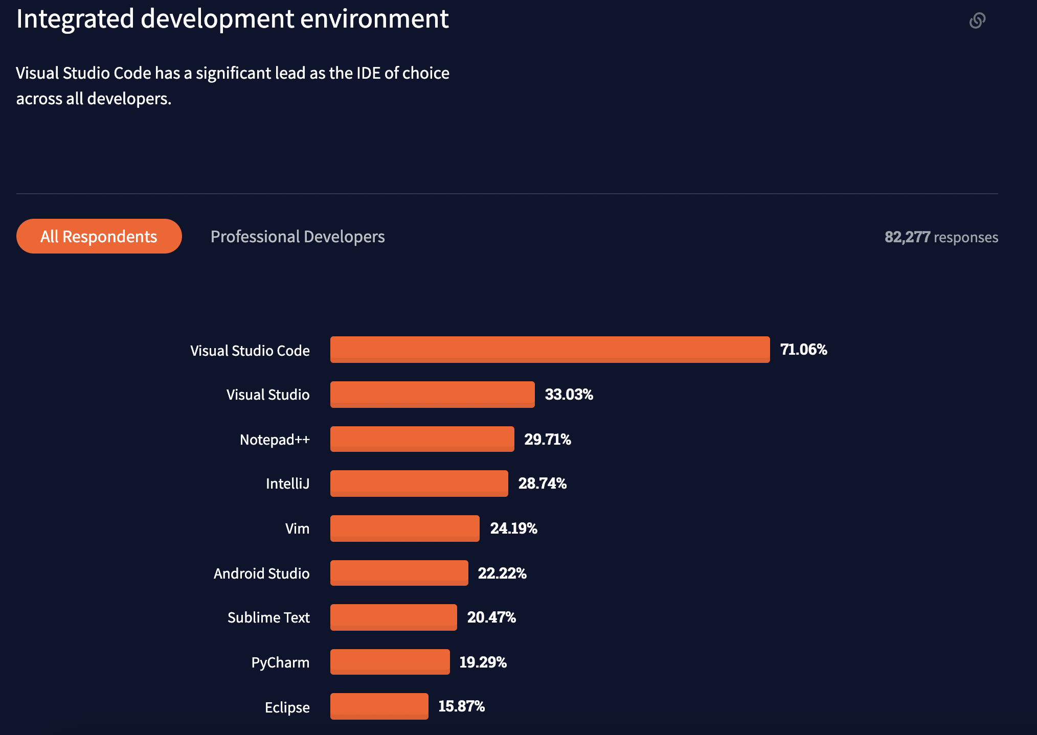Click the 'Visual Studio Code' chart label

[250, 351]
